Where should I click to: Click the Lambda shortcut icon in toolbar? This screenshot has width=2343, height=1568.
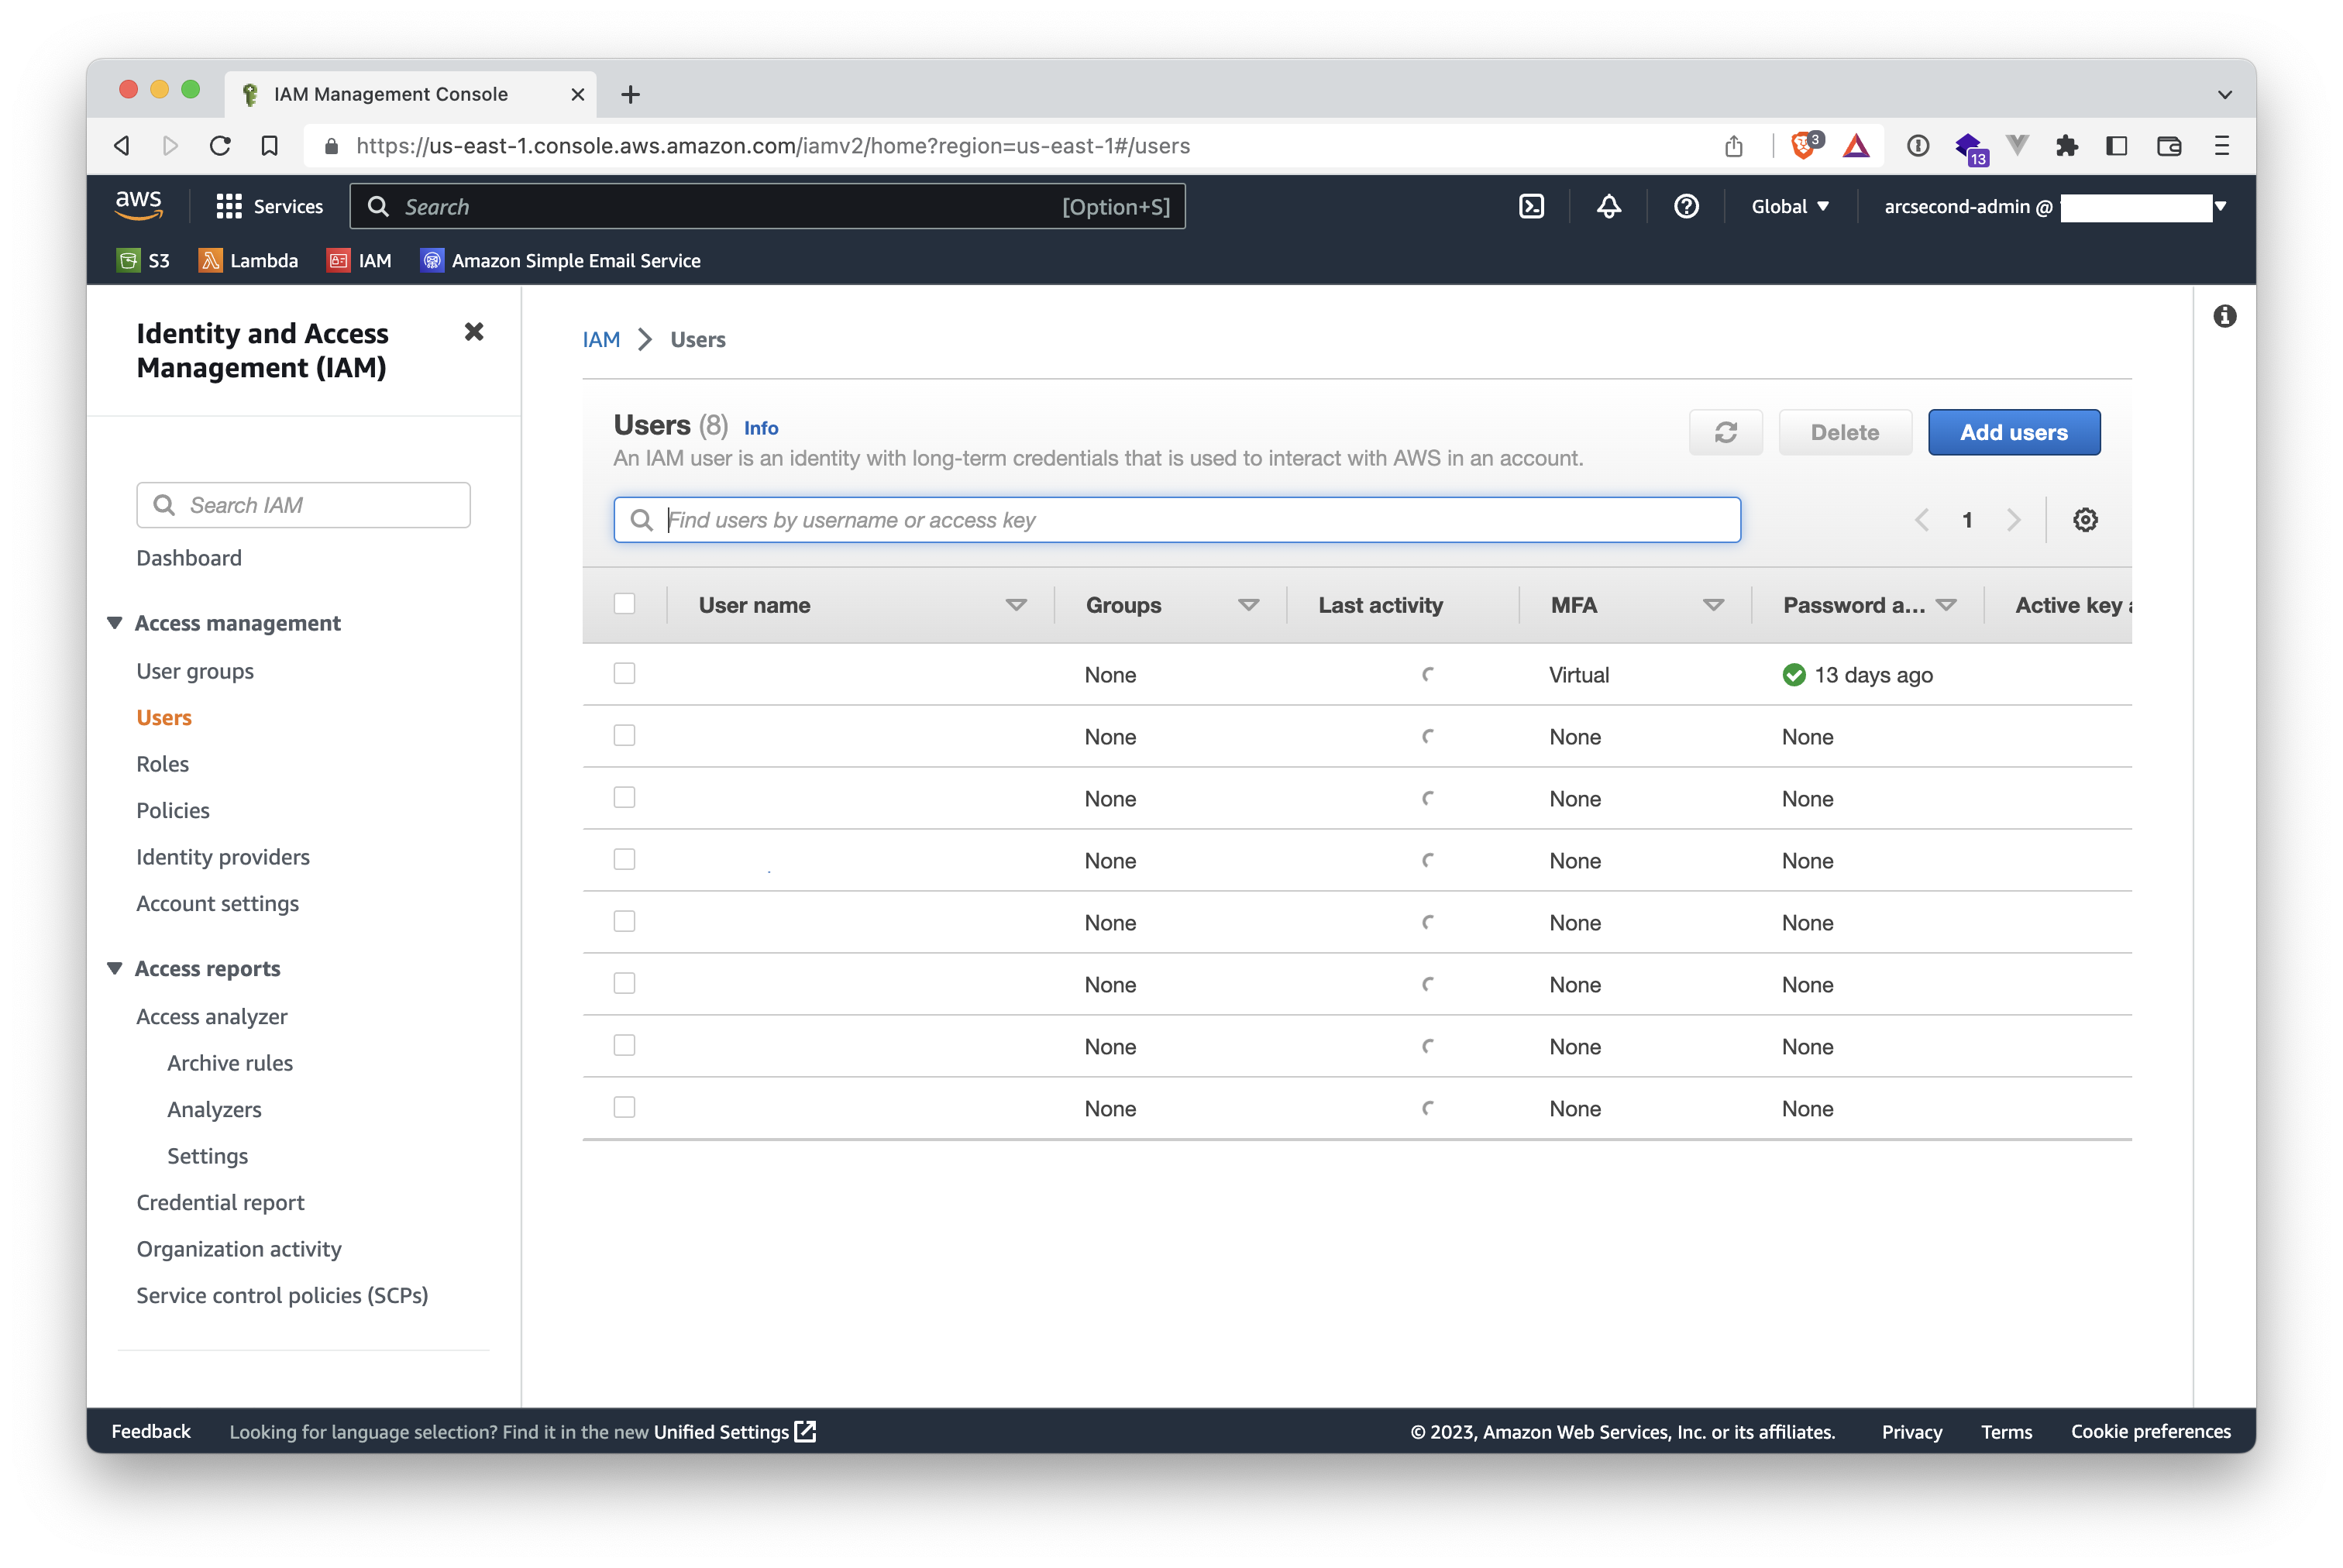pos(210,261)
